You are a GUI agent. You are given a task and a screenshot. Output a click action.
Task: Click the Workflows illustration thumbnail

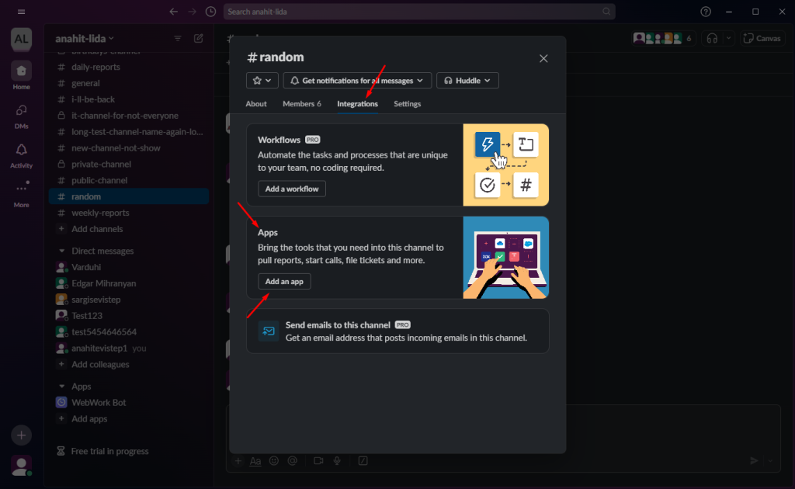[x=506, y=165]
